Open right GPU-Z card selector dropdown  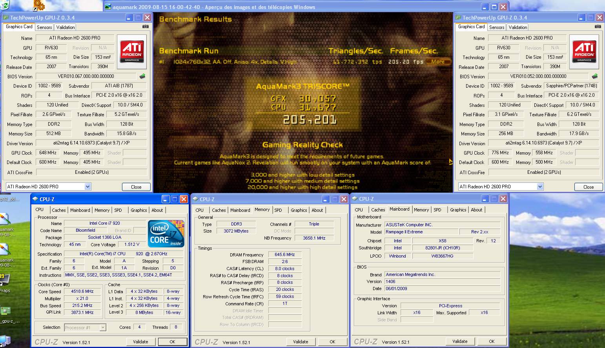tap(540, 187)
